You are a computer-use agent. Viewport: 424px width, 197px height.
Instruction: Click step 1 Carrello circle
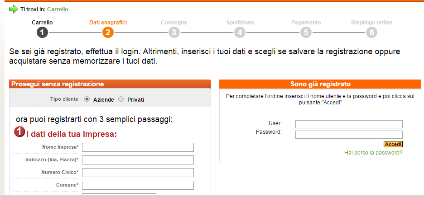click(42, 32)
